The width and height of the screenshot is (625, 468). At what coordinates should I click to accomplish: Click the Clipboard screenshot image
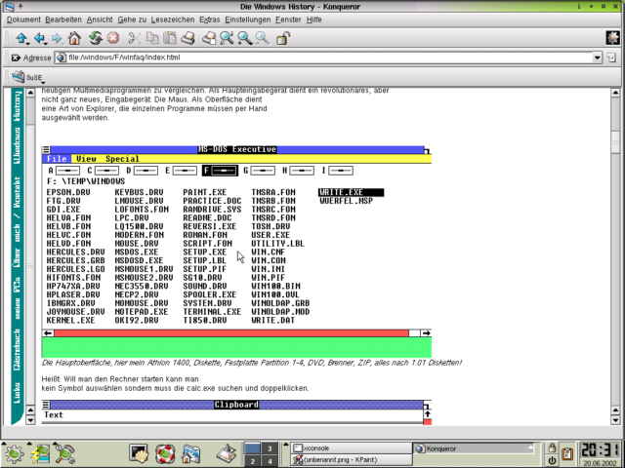pos(236,412)
